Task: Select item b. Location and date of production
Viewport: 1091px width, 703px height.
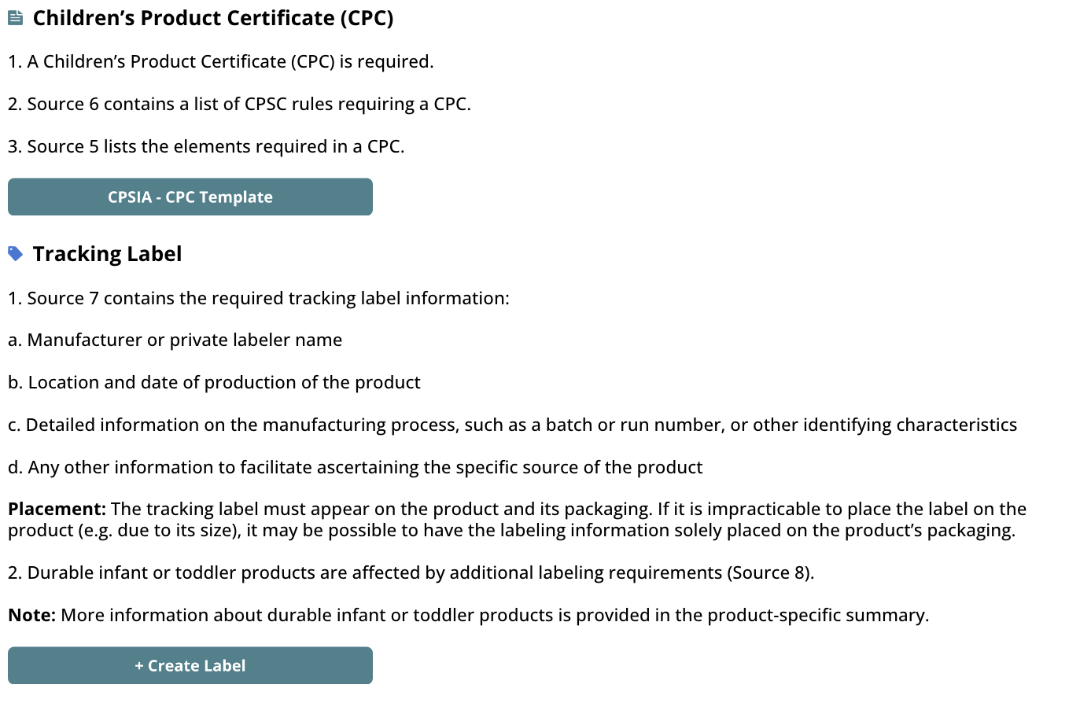Action: pyautogui.click(x=214, y=382)
